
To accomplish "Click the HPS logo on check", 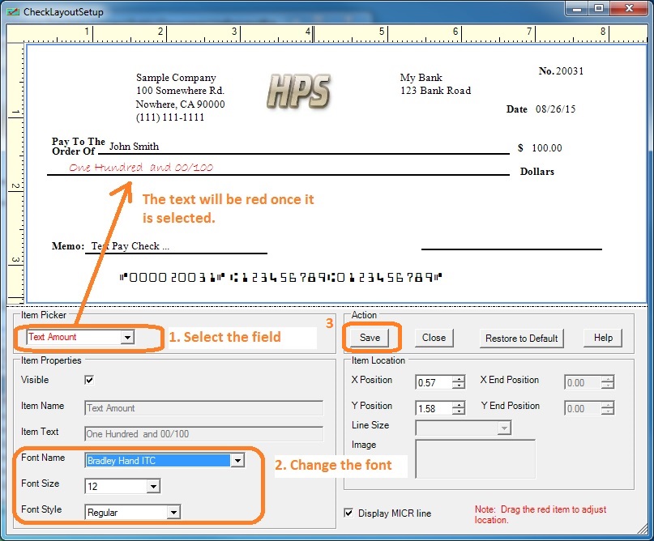I will (298, 91).
